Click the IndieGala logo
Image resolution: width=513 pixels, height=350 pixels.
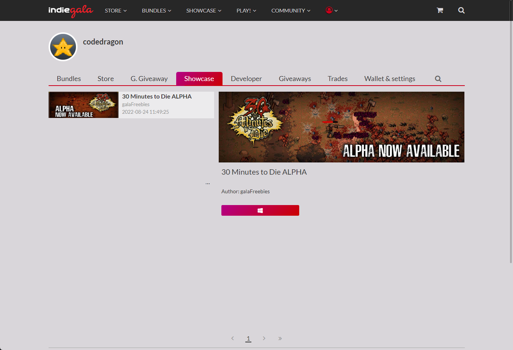[71, 11]
